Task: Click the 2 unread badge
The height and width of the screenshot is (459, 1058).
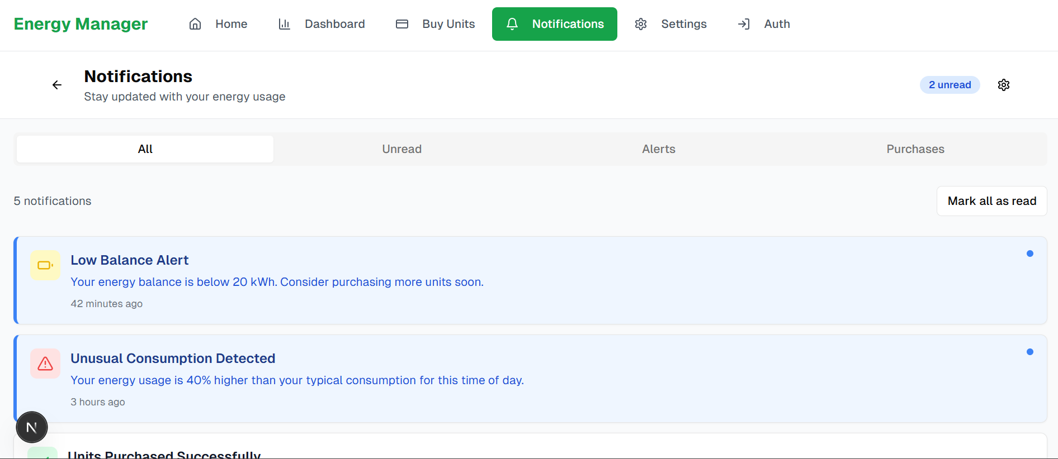Action: (x=950, y=85)
